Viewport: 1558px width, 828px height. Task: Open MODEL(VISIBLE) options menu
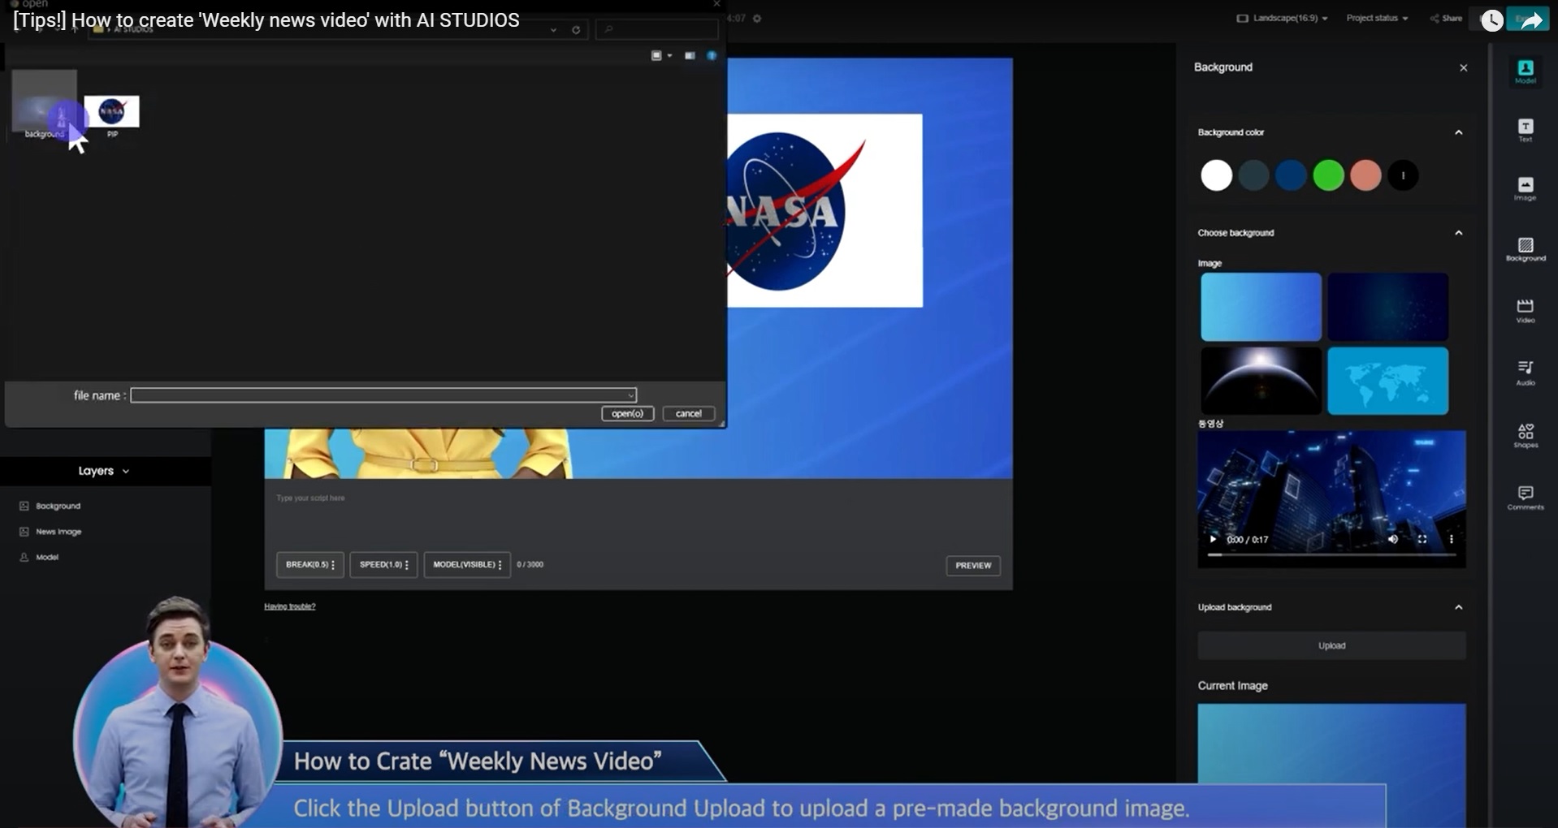click(x=467, y=564)
